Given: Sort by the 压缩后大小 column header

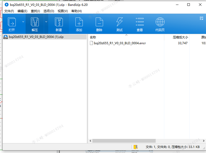Looking at the screenshot, I should point(180,37).
